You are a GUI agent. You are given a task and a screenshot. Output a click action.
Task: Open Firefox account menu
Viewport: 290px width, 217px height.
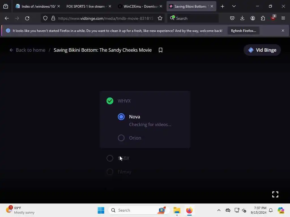pos(253,18)
